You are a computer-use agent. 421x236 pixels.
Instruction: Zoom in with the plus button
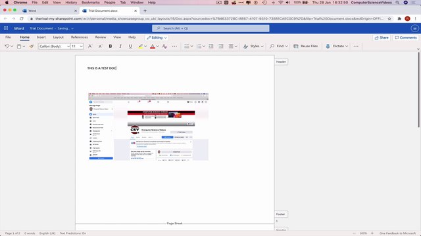pos(372,233)
